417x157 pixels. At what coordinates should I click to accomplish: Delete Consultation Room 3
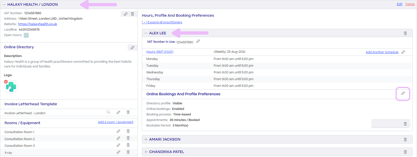tap(128, 145)
